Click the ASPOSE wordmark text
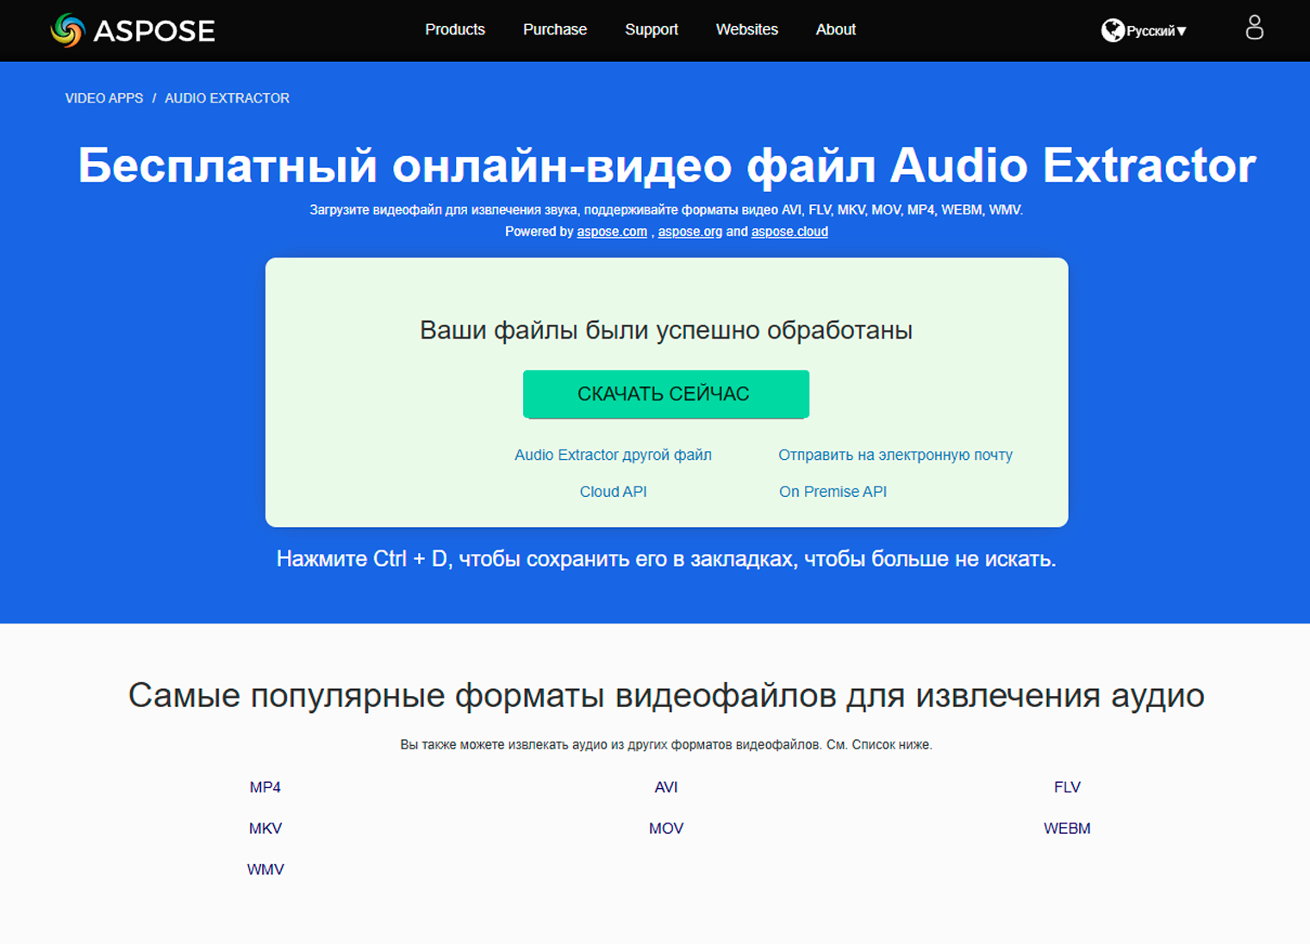The image size is (1310, 944). (154, 31)
